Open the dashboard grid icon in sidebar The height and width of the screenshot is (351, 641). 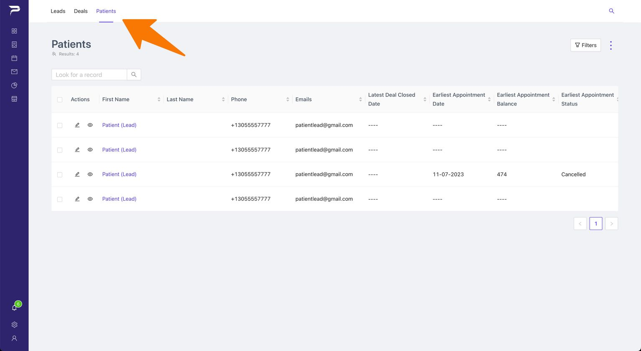pyautogui.click(x=14, y=31)
